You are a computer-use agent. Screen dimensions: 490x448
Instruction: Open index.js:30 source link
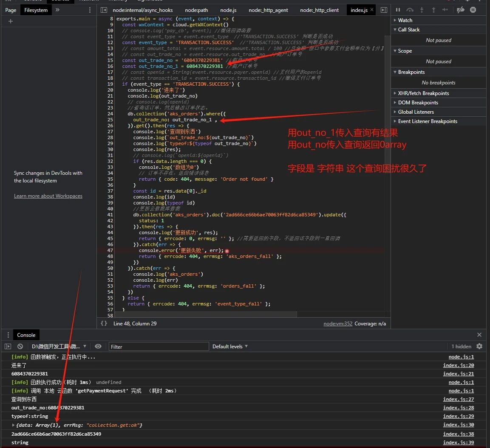(x=458, y=425)
